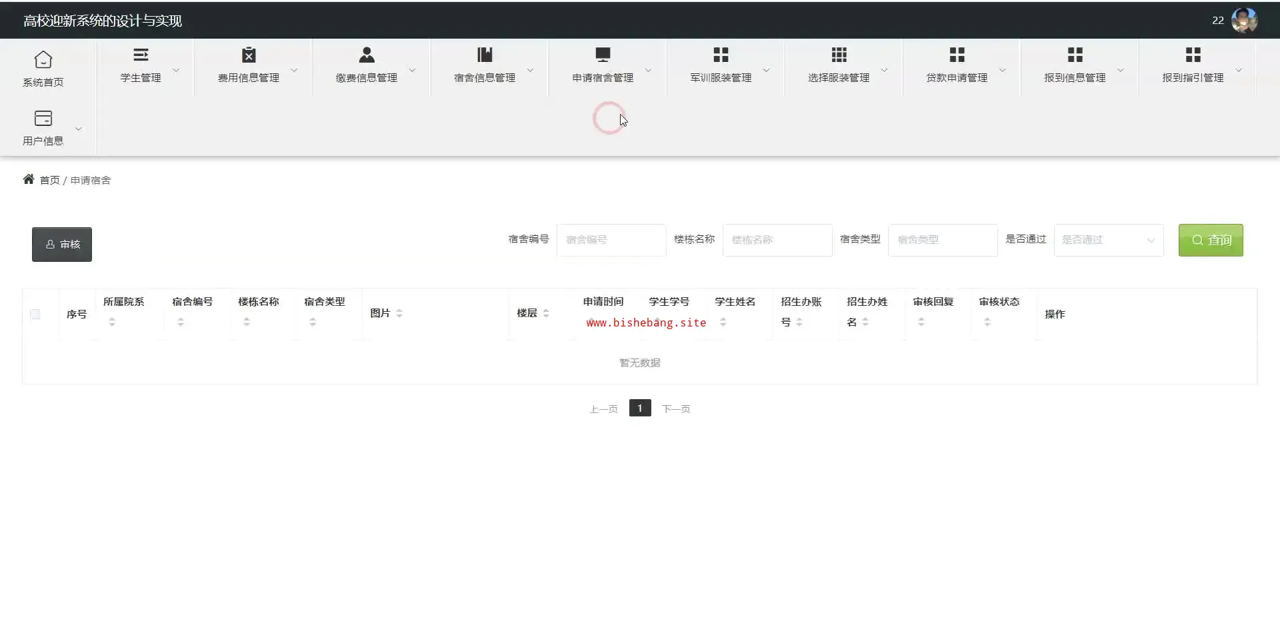This screenshot has width=1280, height=633.
Task: Click the 申请宿舍 breadcrumb text
Action: 91,180
